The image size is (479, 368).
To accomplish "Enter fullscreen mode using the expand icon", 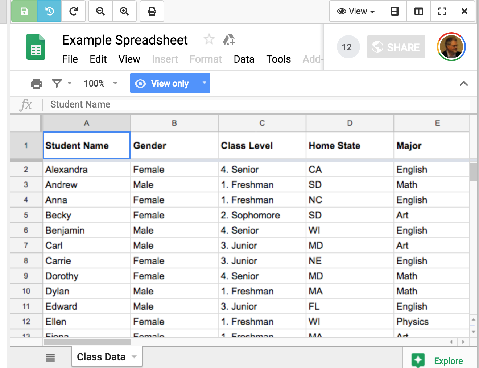I will 442,12.
